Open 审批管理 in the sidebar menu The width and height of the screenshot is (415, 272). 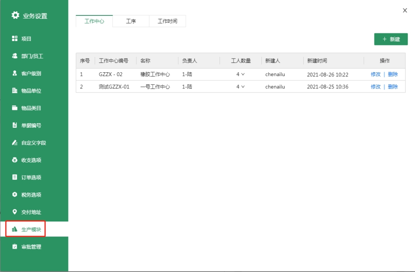(31, 247)
